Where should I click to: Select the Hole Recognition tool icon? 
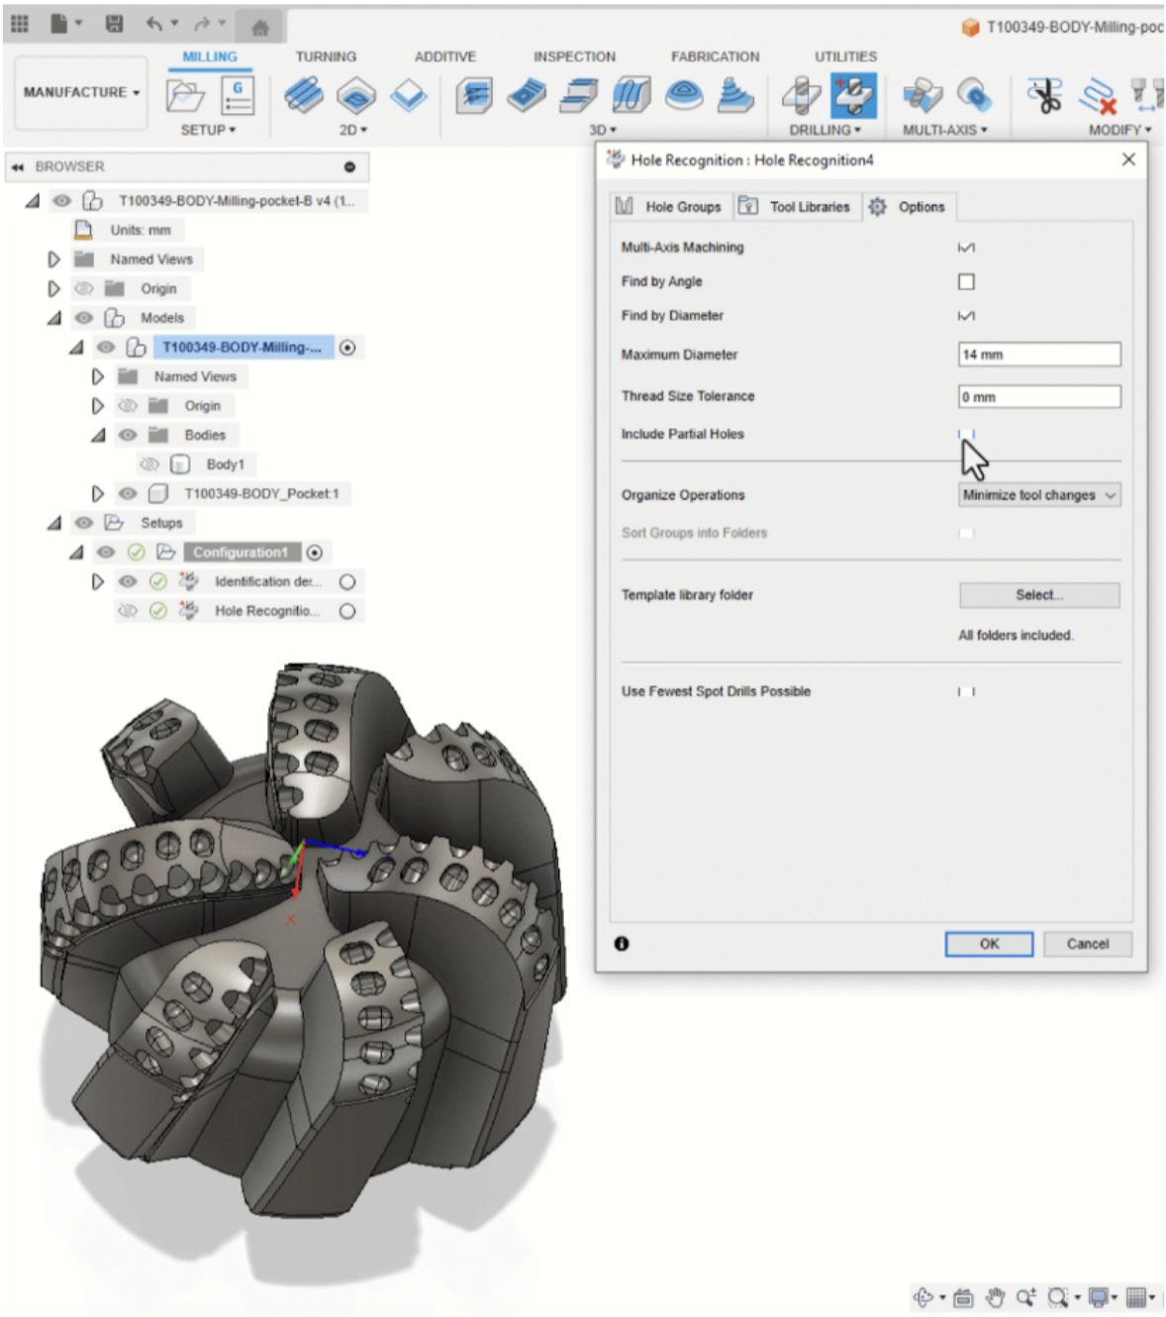pos(853,96)
